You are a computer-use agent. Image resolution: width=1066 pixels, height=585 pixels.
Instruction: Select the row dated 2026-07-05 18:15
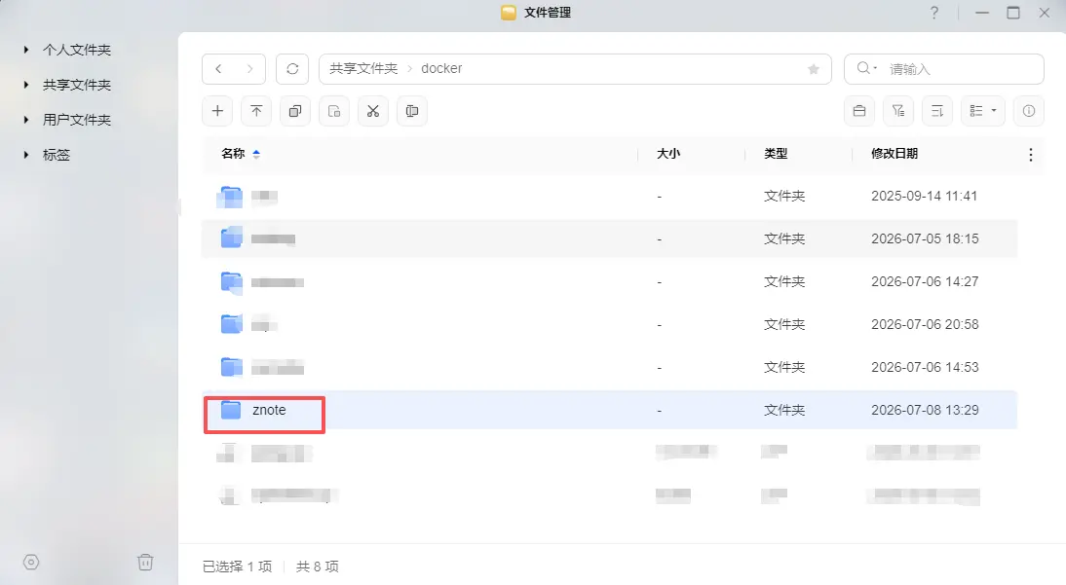click(609, 238)
